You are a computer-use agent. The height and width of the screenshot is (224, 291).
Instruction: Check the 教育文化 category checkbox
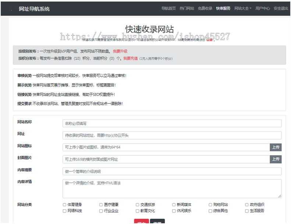(x=137, y=211)
